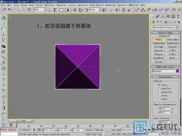
Task: Click the Torus Knot object button
Action: pyautogui.click(x=172, y=40)
